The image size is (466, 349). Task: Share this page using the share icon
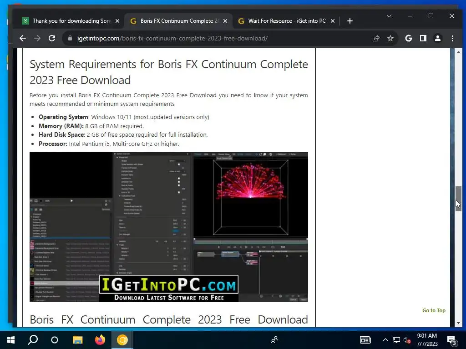point(375,38)
